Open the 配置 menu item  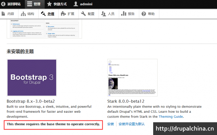pyautogui.click(x=91, y=14)
